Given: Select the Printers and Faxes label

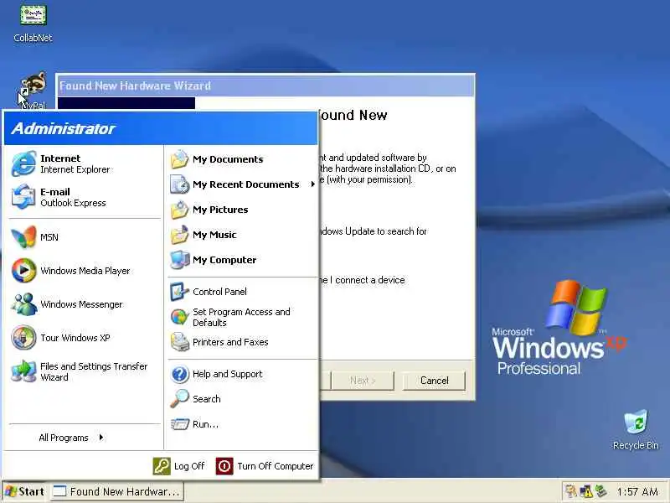Looking at the screenshot, I should point(230,342).
